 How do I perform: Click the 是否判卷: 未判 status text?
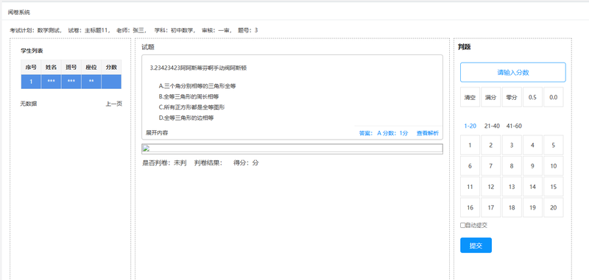click(164, 162)
